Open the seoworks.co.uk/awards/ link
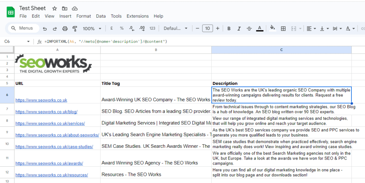This screenshot has height=183, width=365. [49, 163]
